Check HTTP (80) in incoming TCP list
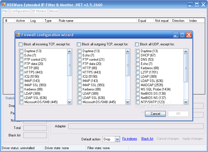The height and width of the screenshot is (152, 208). click(x=21, y=68)
